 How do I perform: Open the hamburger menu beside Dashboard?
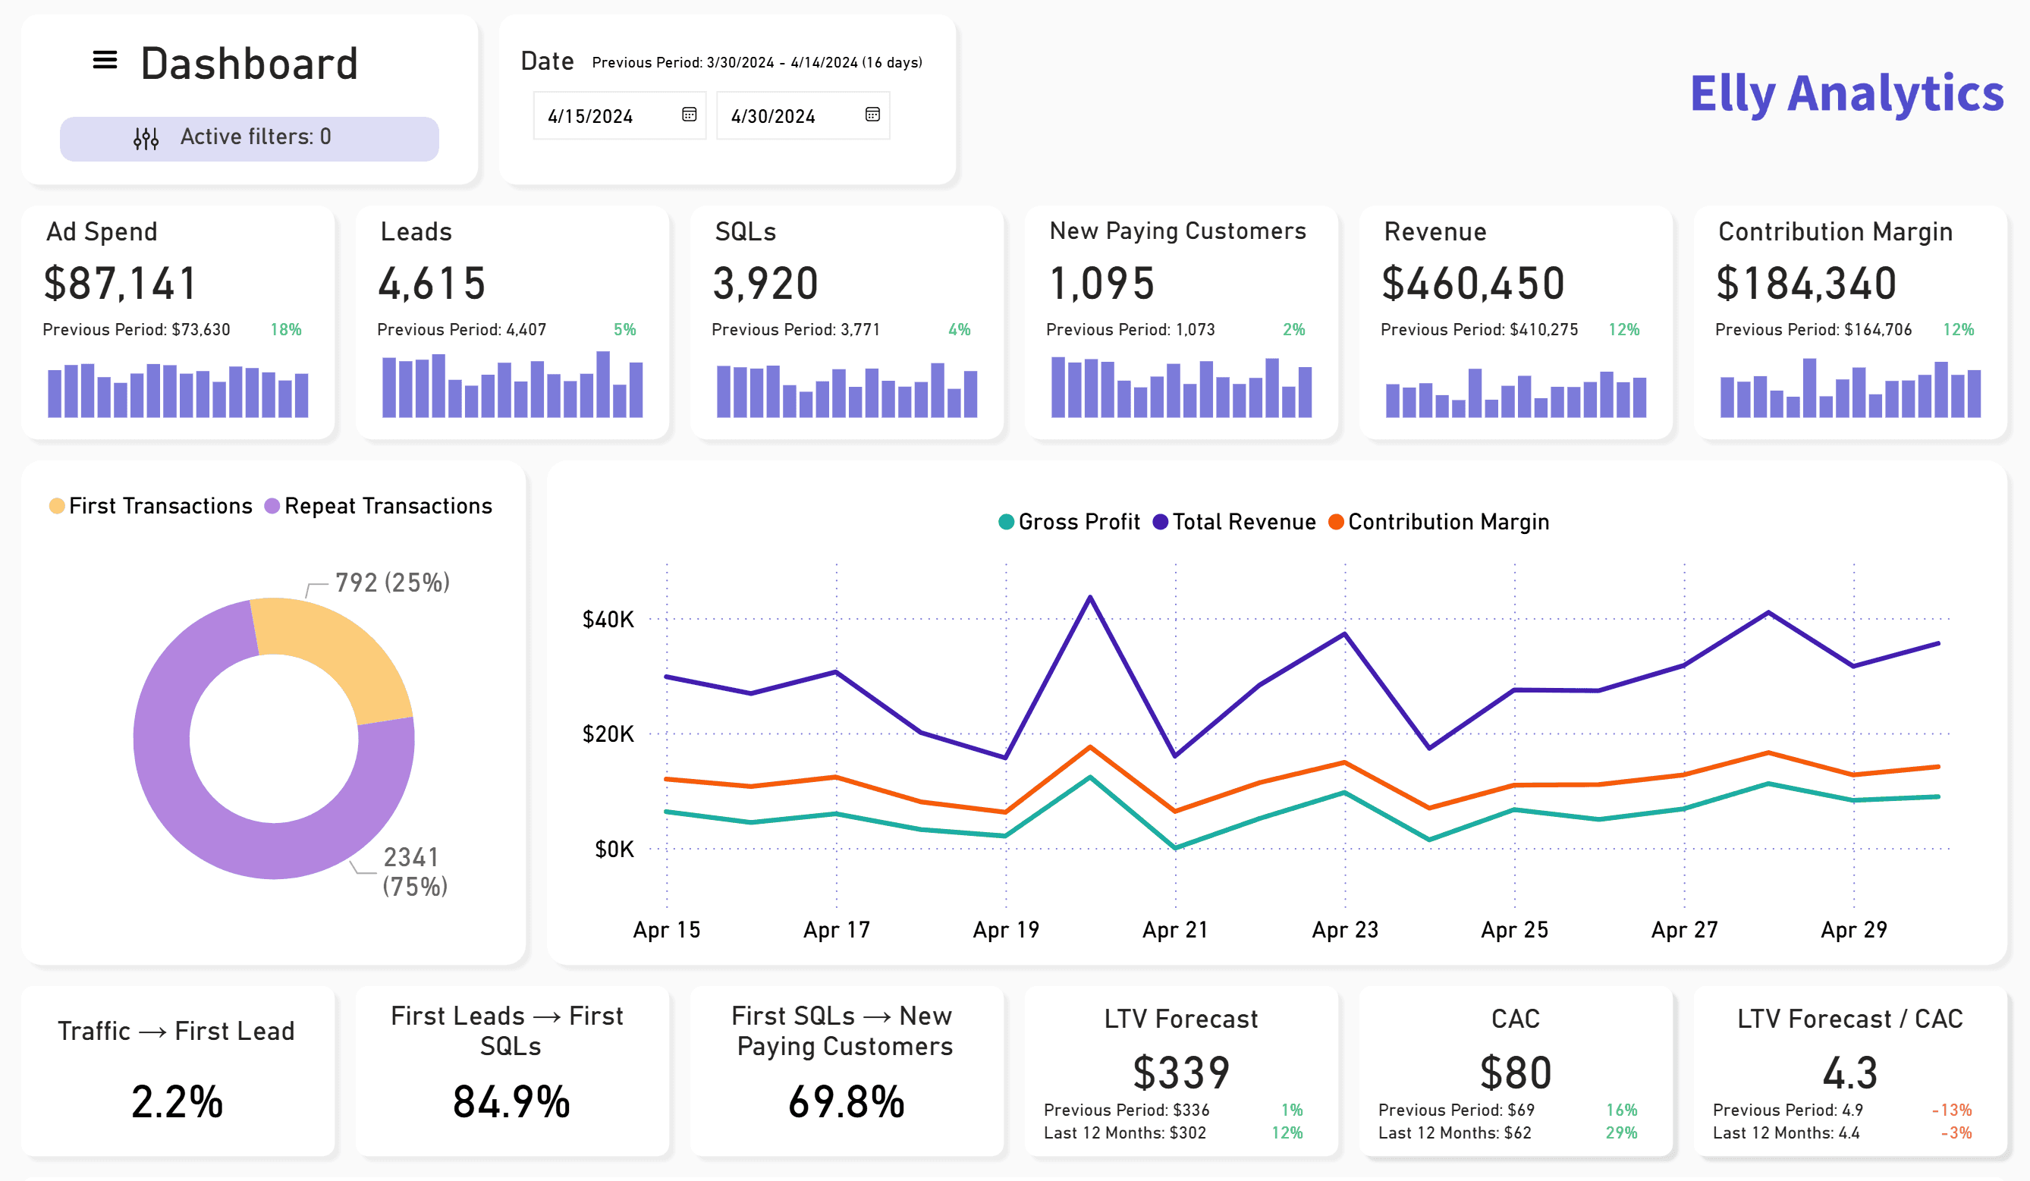(105, 60)
